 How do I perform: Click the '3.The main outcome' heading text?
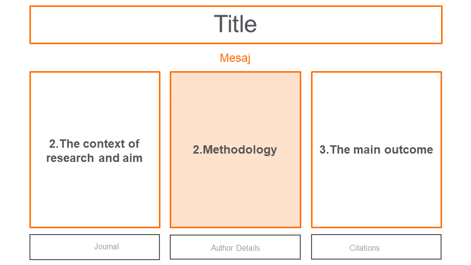pyautogui.click(x=376, y=150)
